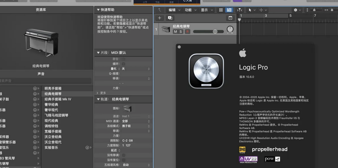
Task: Click the 力度限制 value 1 127
Action: pos(126,145)
